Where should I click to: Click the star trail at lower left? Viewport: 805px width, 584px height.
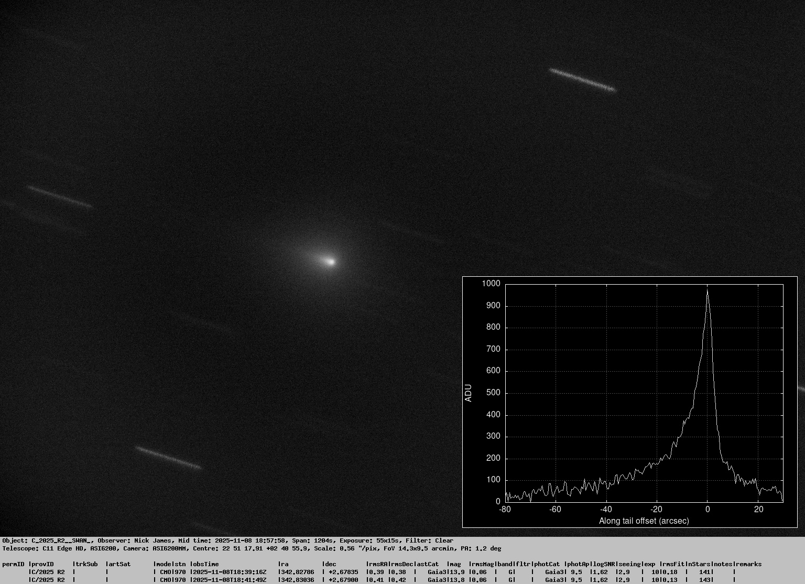pyautogui.click(x=168, y=457)
